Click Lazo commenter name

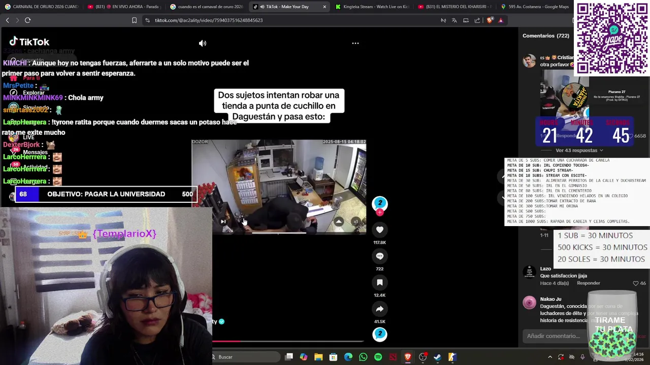point(545,269)
